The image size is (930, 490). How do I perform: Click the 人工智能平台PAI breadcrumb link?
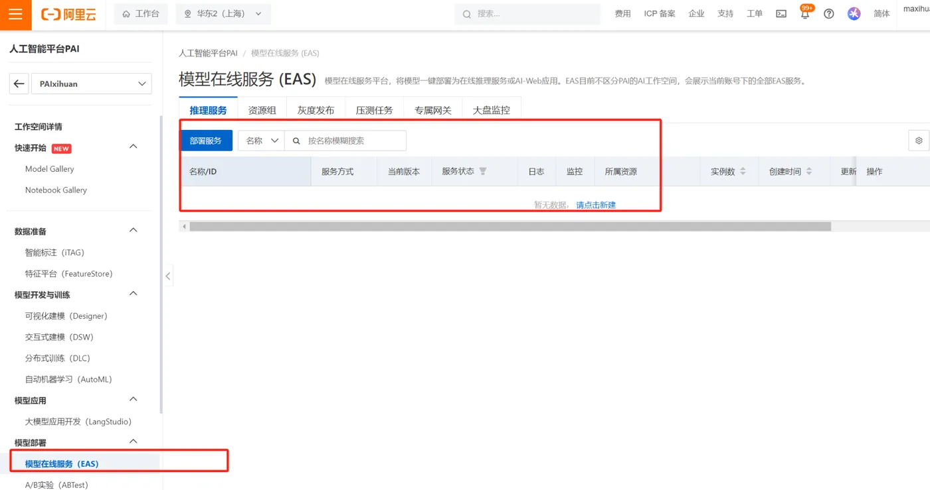coord(208,53)
